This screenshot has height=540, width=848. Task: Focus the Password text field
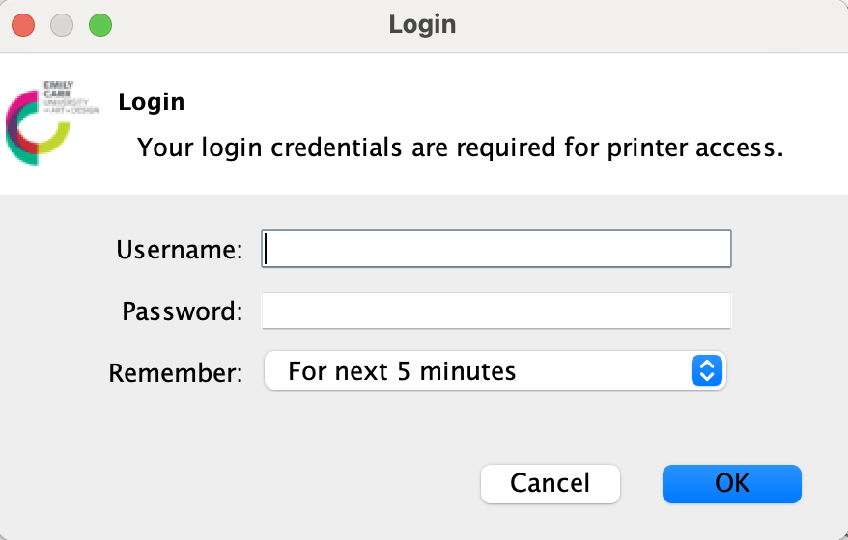(x=496, y=310)
